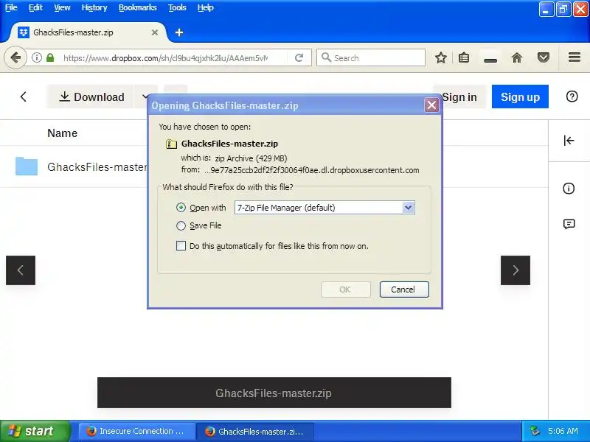Screen dimensions: 590x442
Task: Open the Windows start menu
Action: coord(34,431)
